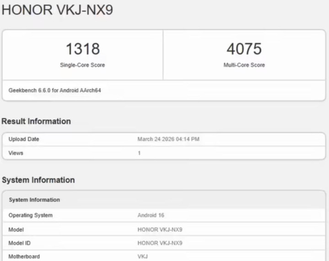Select the Views count value 1
Image resolution: width=329 pixels, height=261 pixels.
point(139,153)
